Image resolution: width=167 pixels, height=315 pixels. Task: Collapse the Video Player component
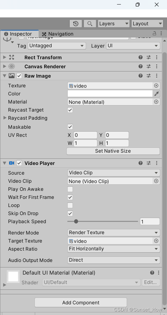(x=5, y=163)
